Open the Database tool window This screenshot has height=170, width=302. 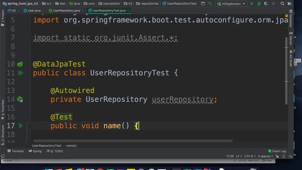click(x=291, y=18)
